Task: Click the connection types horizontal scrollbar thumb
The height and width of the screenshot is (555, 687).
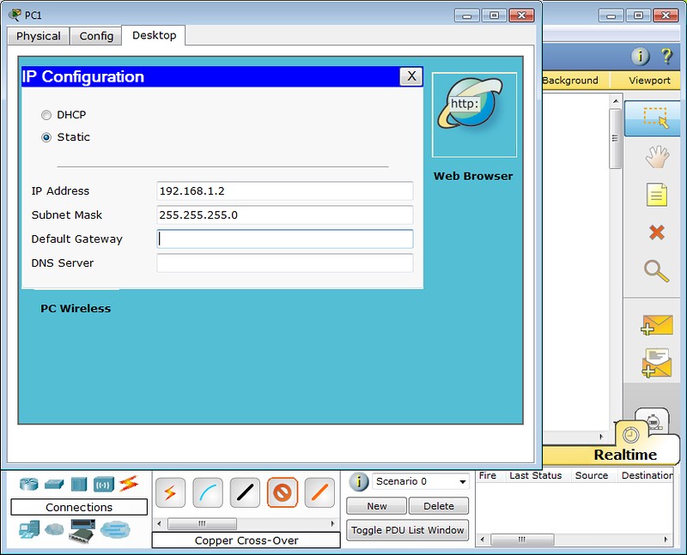Action: [x=202, y=523]
